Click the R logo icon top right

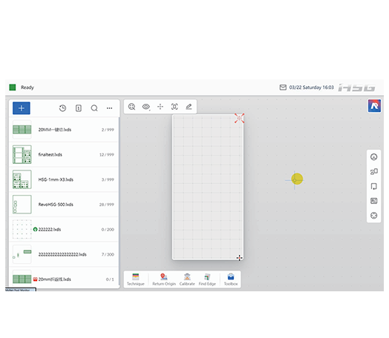coord(374,106)
